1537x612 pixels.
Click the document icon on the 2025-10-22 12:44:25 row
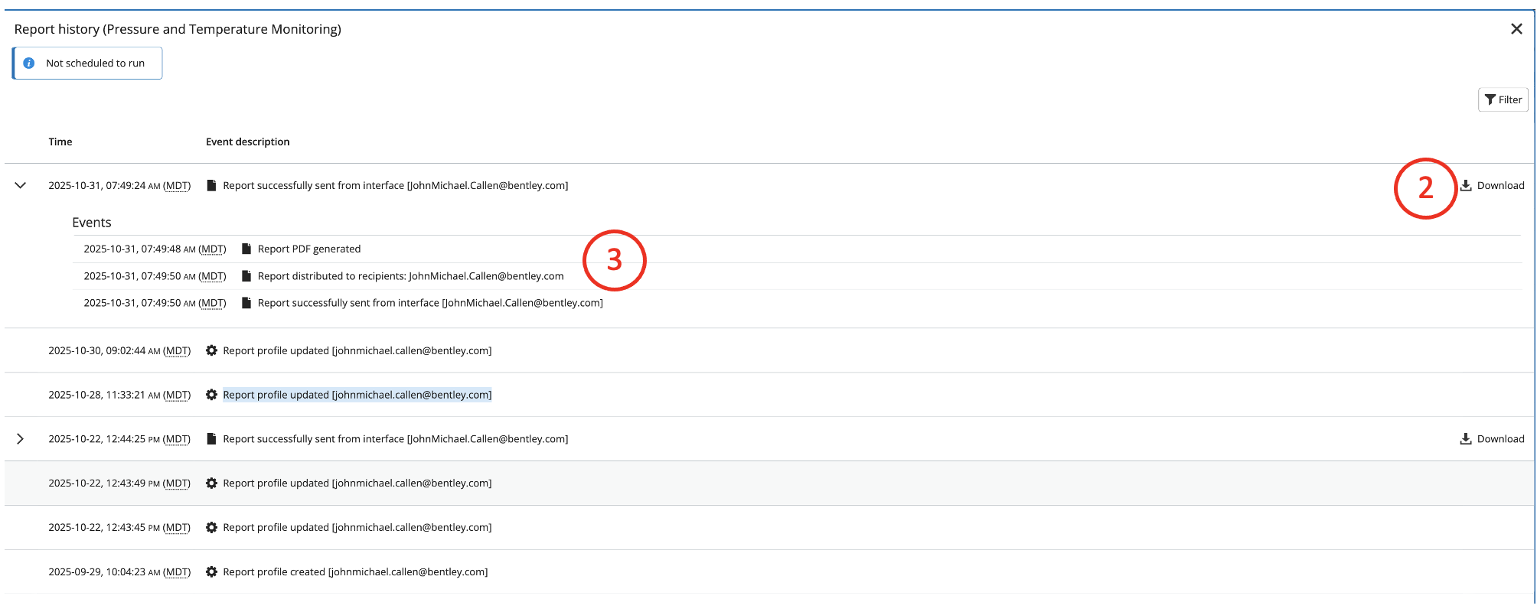[x=211, y=439]
